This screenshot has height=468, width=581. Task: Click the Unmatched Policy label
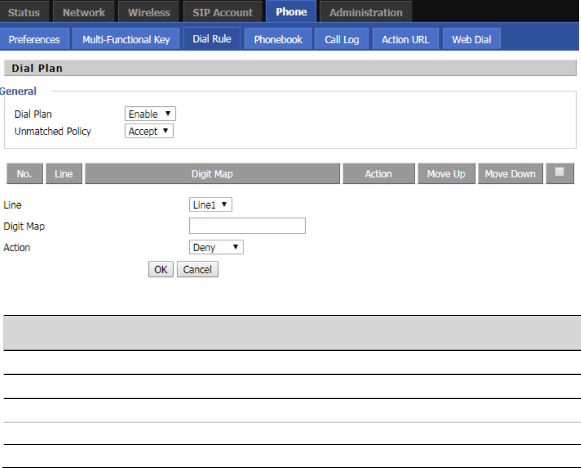pos(53,131)
